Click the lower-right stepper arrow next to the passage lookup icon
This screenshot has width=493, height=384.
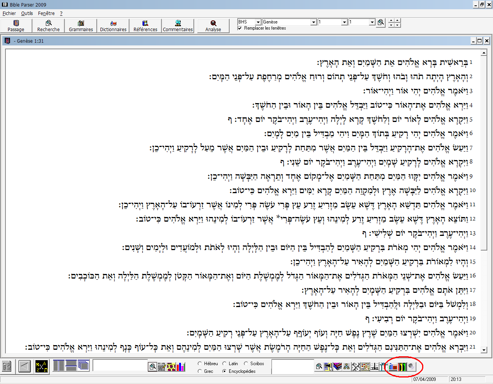pyautogui.click(x=397, y=25)
